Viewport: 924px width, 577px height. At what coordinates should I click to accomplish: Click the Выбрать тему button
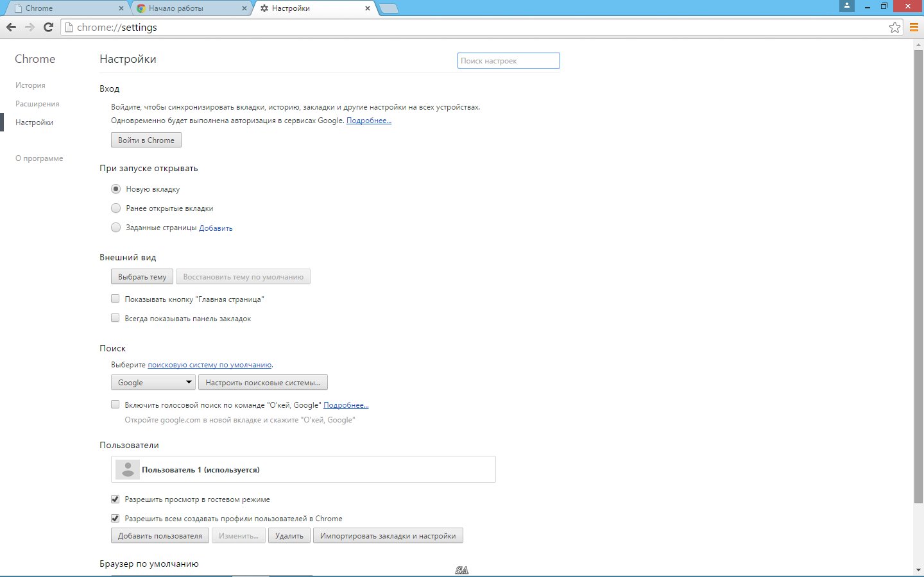(x=142, y=277)
